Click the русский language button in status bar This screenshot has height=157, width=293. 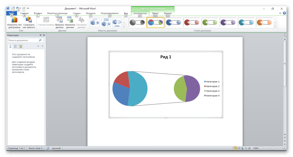[56, 148]
